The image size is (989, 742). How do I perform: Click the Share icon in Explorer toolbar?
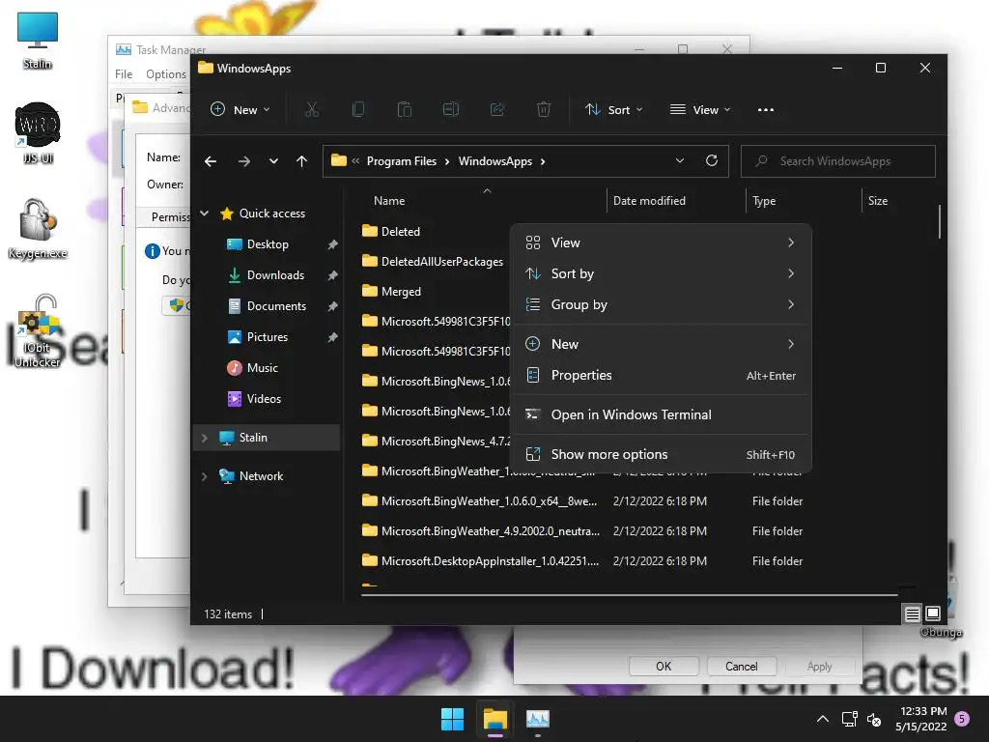(497, 110)
